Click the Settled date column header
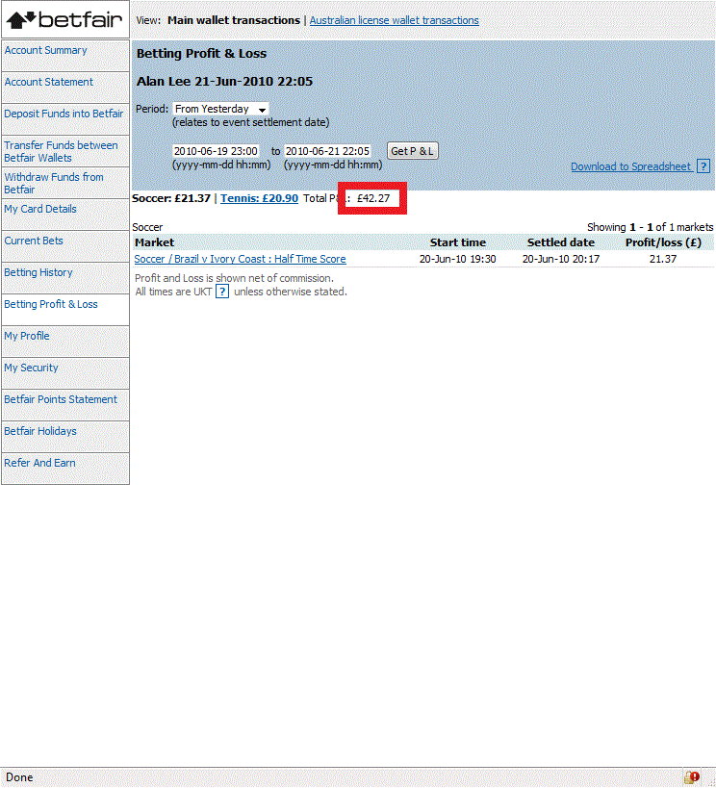 click(561, 242)
